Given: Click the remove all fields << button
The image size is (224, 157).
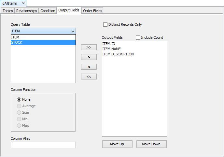Looking at the screenshot, I should tap(89, 77).
